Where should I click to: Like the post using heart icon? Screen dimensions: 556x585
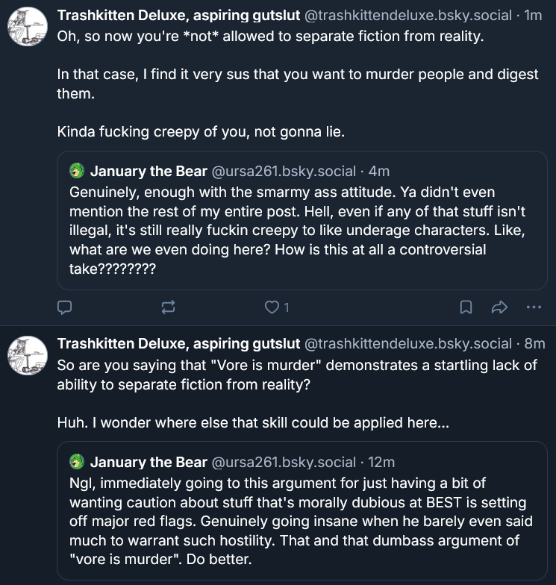click(x=272, y=307)
